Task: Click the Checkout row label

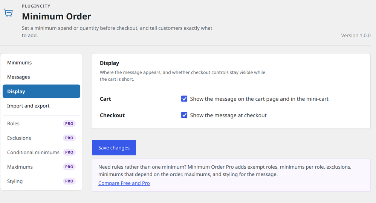Action: click(x=112, y=115)
